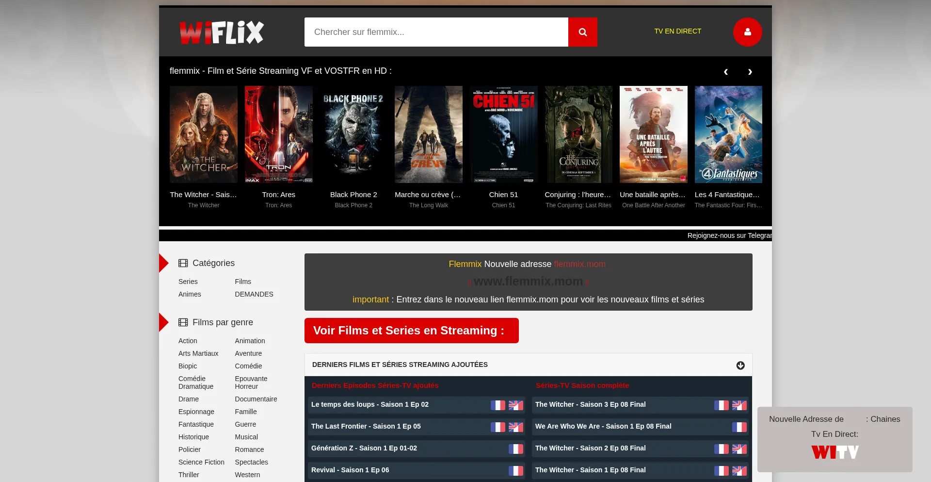The width and height of the screenshot is (931, 482).
Task: Collapse the Derniers Films et Séries section arrow
Action: pos(740,365)
